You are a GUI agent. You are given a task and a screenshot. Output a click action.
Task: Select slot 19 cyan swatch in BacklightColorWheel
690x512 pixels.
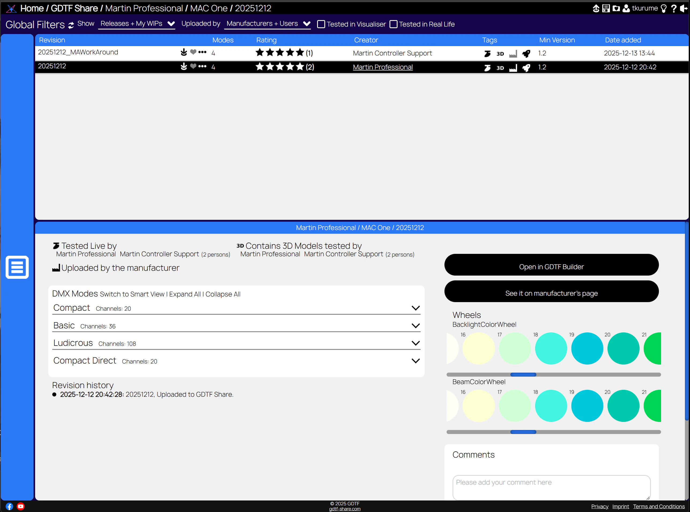pos(587,348)
